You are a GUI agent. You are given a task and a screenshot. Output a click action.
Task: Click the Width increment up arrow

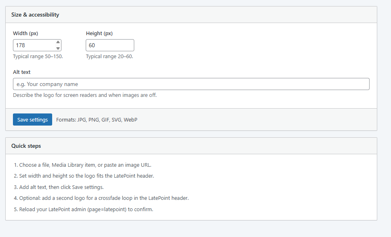click(x=58, y=42)
